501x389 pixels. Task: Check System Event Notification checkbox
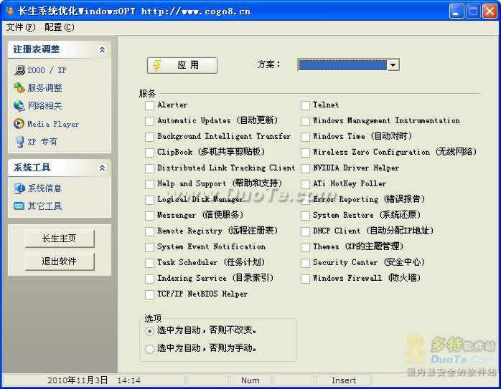tap(149, 247)
